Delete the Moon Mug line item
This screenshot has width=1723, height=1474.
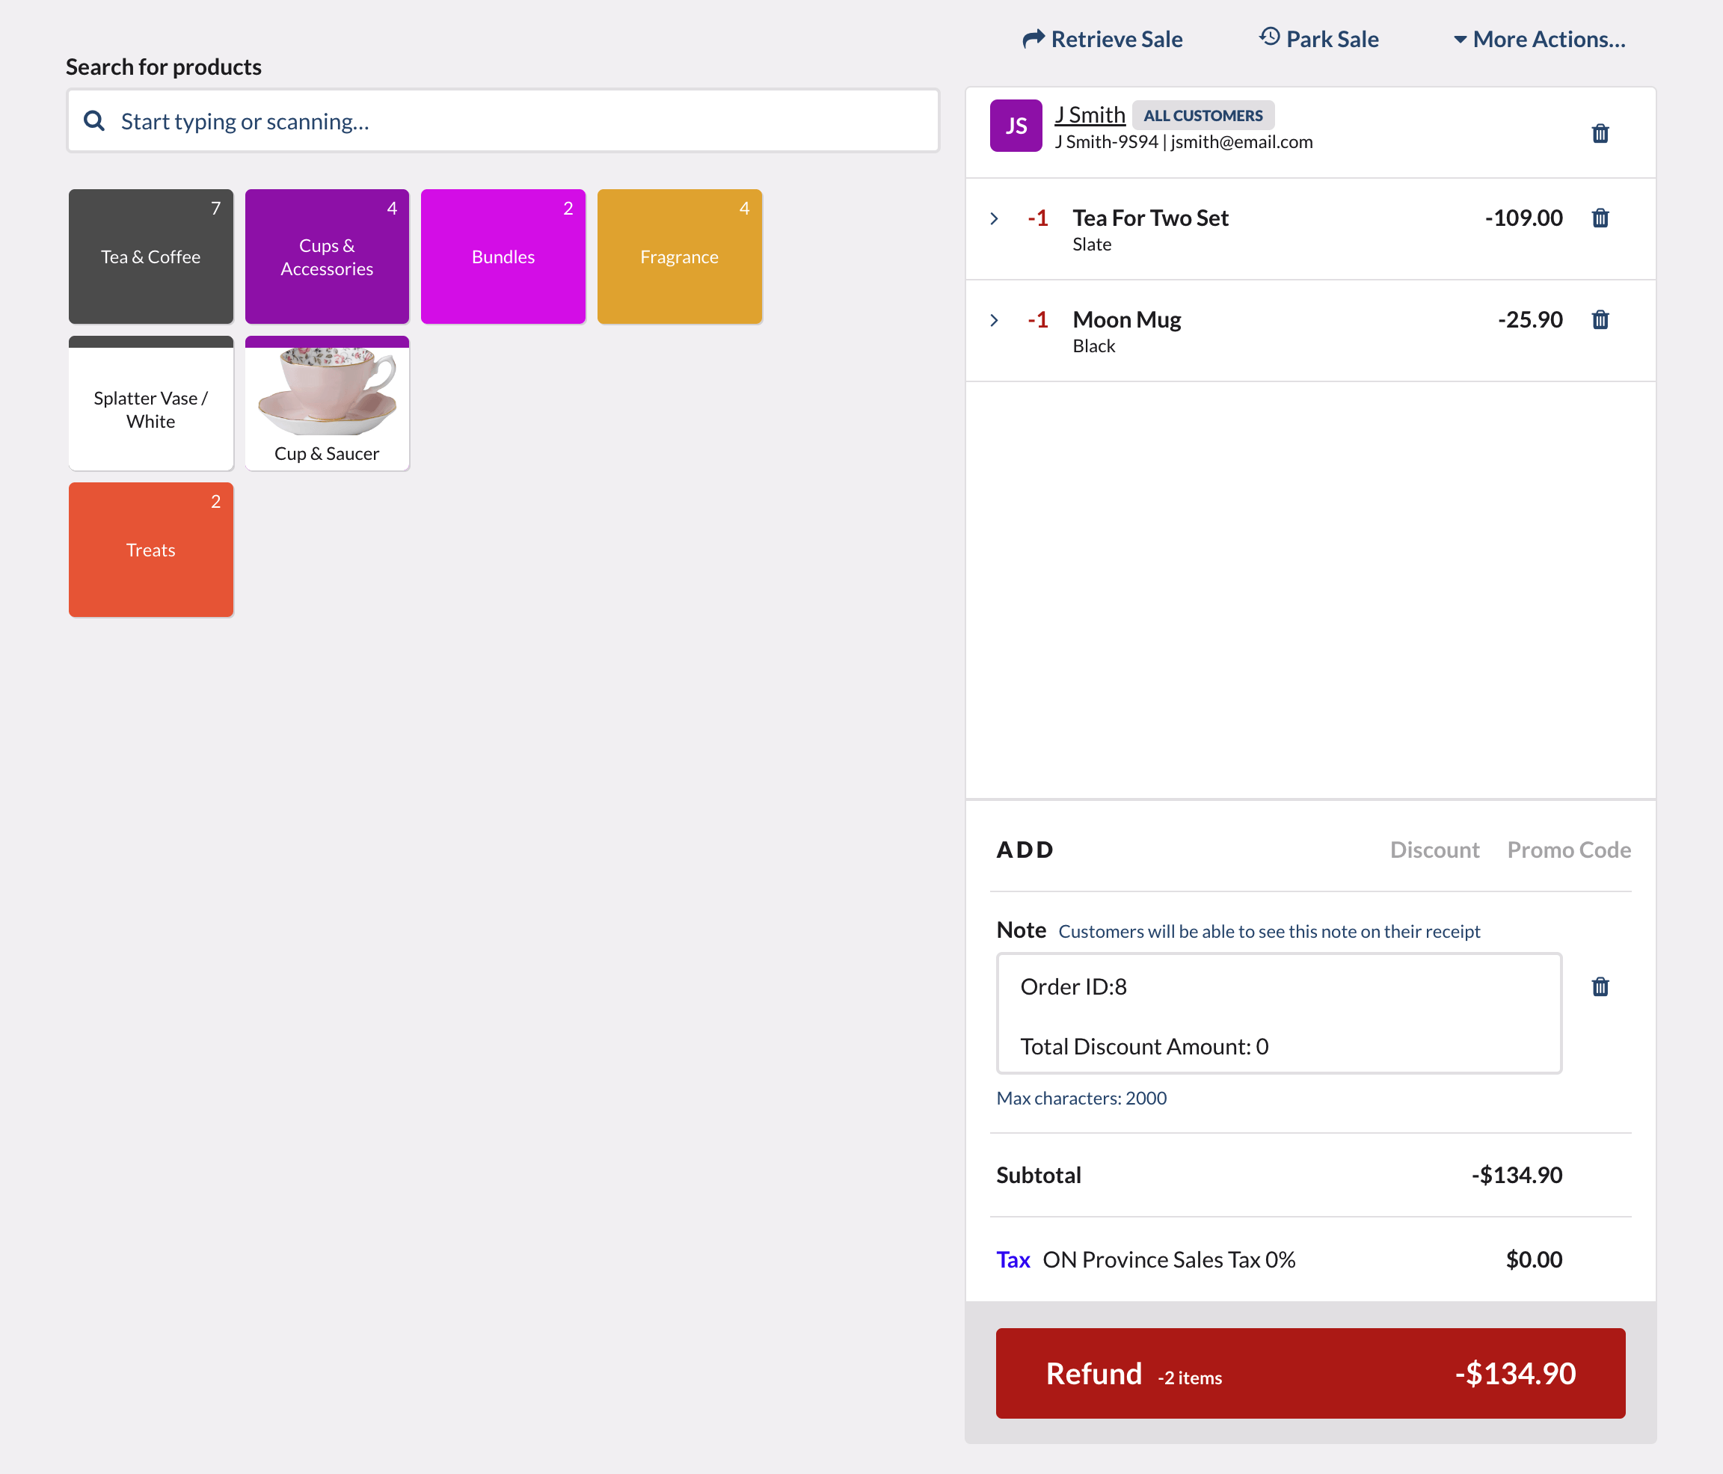tap(1599, 319)
